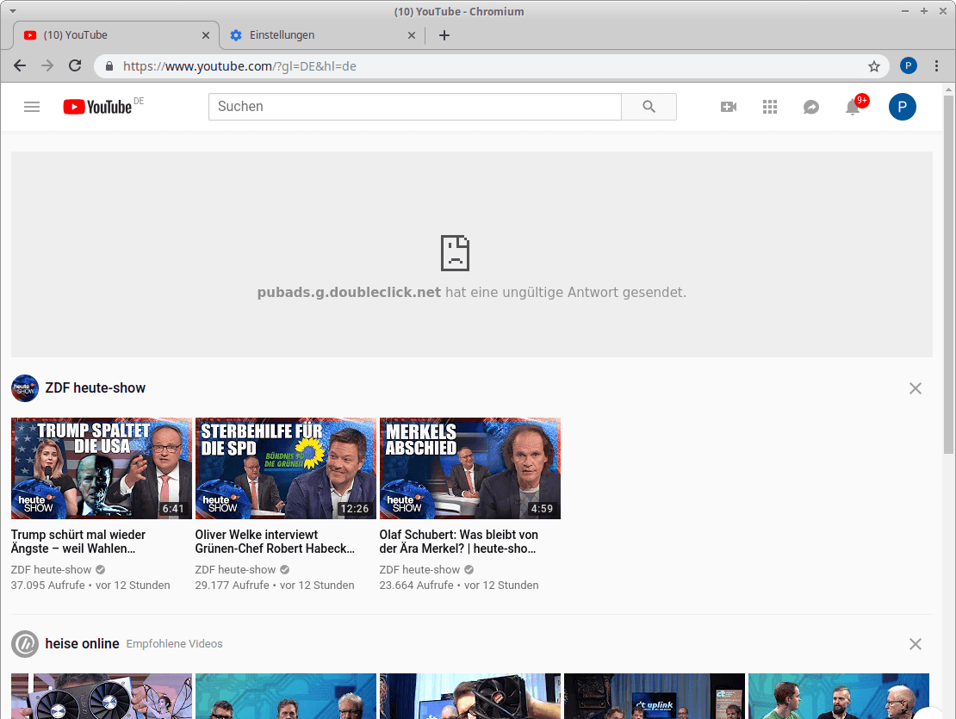The width and height of the screenshot is (956, 719).
Task: Dismiss the heise online section
Action: click(916, 644)
